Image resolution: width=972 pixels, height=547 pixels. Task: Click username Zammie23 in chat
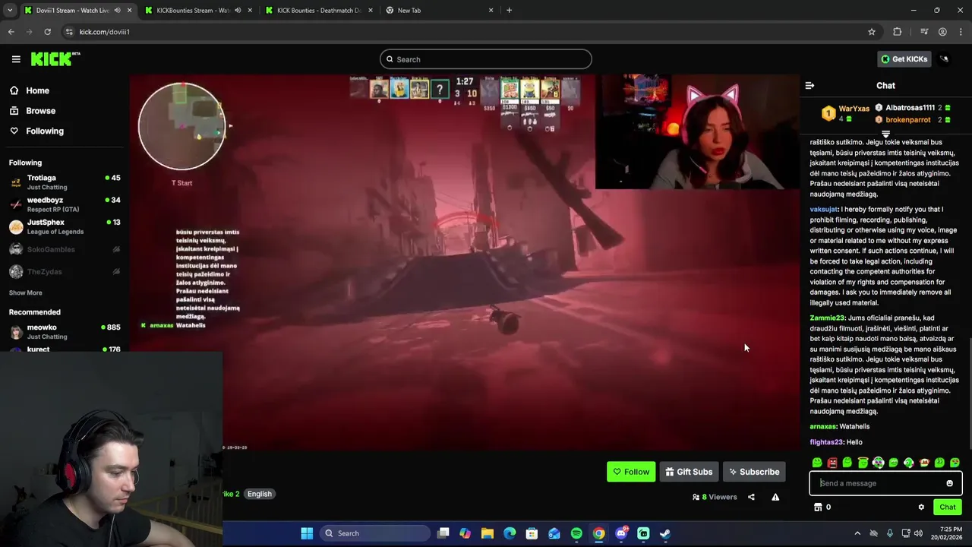pyautogui.click(x=827, y=318)
